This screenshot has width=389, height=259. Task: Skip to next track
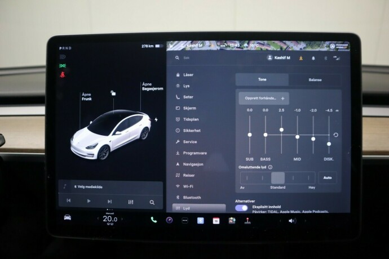click(109, 201)
